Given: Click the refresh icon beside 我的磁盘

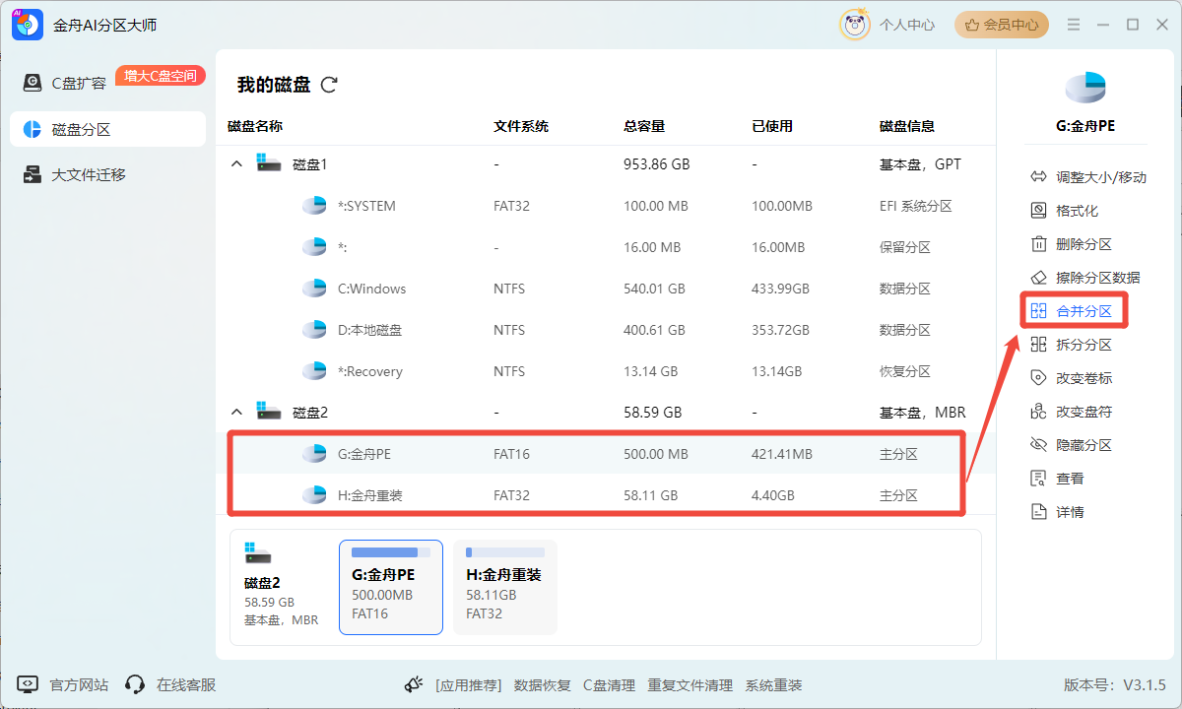Looking at the screenshot, I should point(329,85).
